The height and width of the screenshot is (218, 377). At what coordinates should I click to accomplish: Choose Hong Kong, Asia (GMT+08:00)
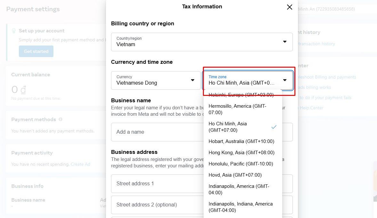click(x=243, y=153)
